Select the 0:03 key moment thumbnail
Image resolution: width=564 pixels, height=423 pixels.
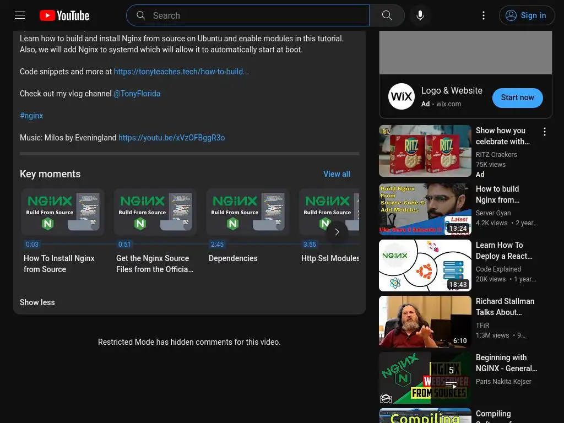pos(63,212)
